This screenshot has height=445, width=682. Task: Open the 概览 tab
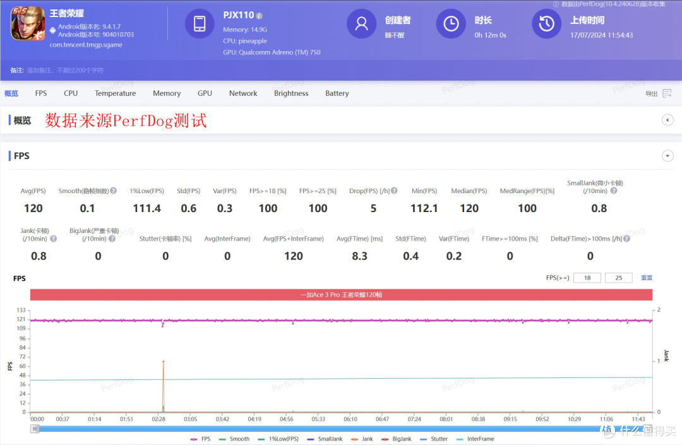tap(11, 93)
